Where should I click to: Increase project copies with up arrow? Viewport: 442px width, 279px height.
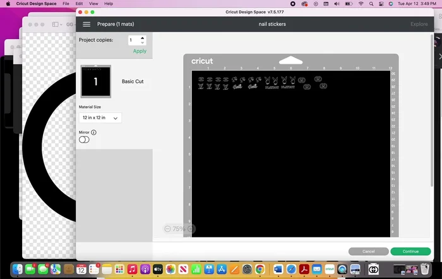coord(143,38)
